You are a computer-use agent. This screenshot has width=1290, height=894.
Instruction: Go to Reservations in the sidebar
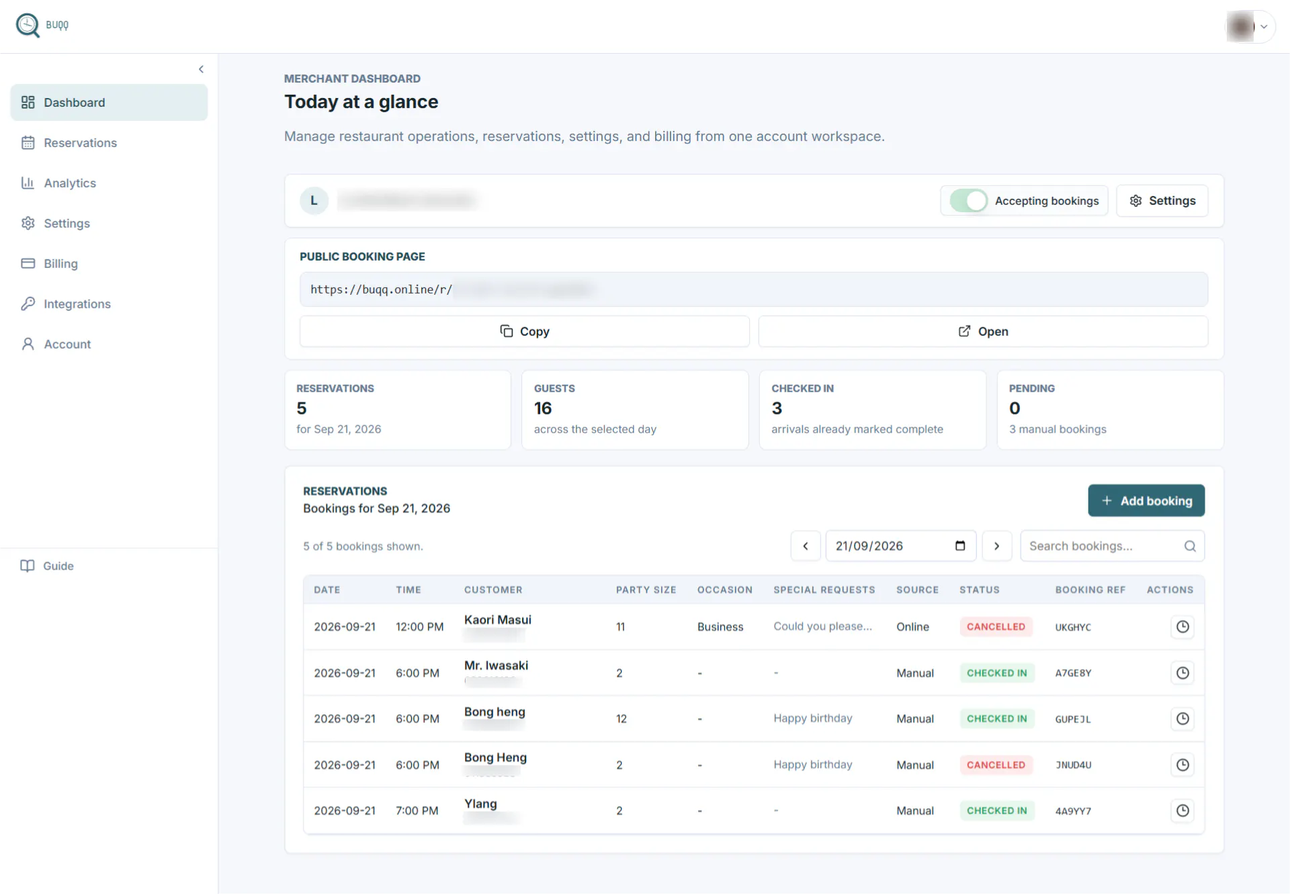tap(109, 142)
